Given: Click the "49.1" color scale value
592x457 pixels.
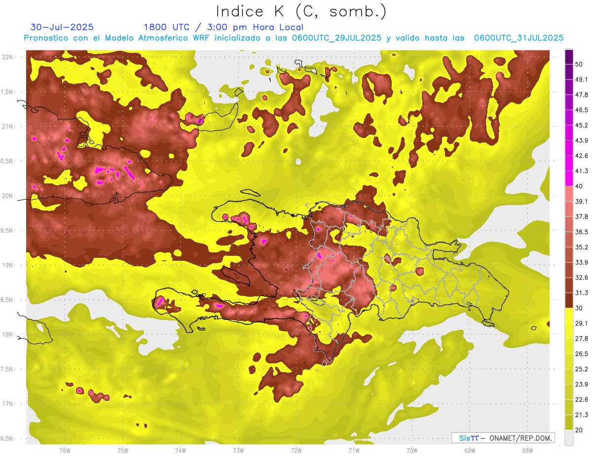Looking at the screenshot, I should (582, 79).
